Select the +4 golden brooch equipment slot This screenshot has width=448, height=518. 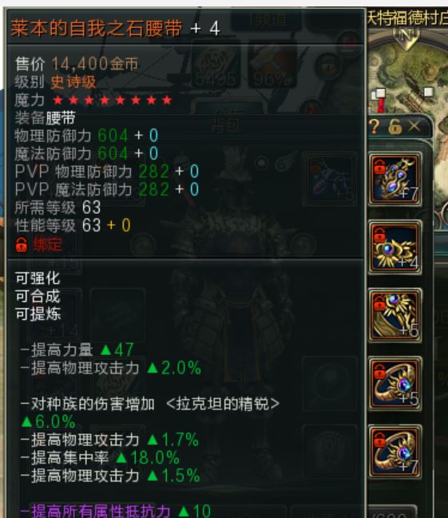click(x=394, y=247)
